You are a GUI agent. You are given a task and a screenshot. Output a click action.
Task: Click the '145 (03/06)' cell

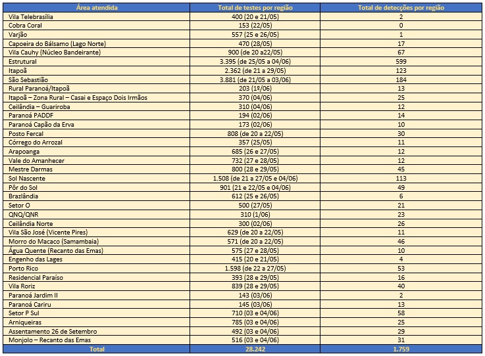click(x=255, y=304)
